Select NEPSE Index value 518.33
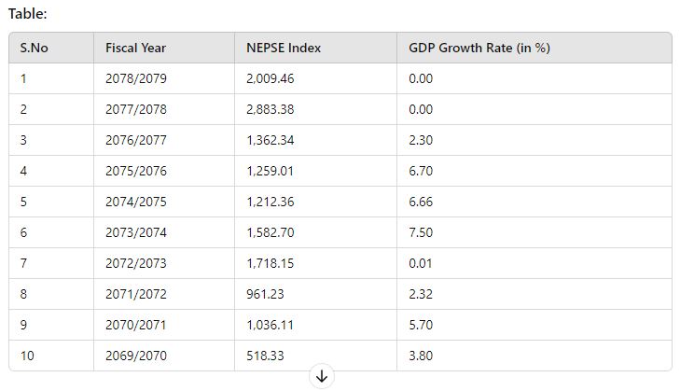Screen dimensions: 680x391 pos(264,356)
